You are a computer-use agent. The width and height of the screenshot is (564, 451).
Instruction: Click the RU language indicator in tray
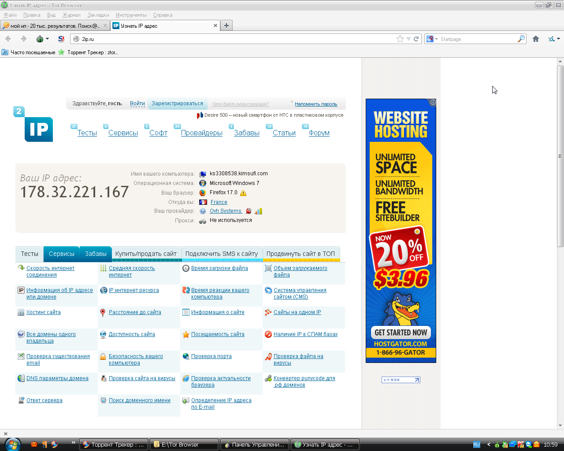tap(476, 445)
